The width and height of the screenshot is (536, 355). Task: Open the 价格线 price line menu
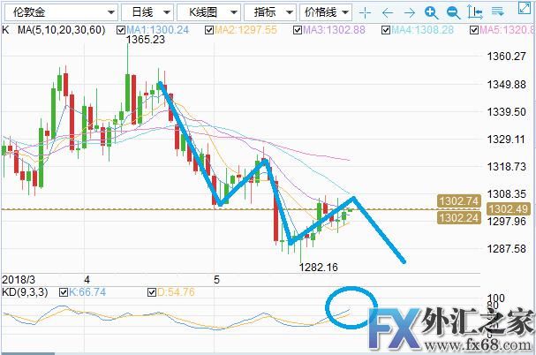point(327,12)
